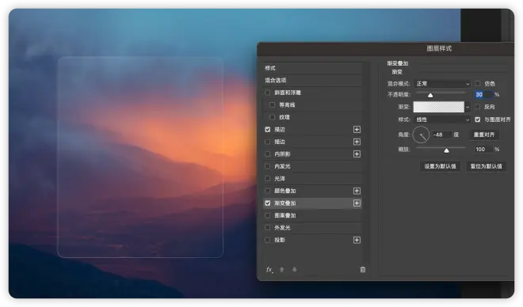Click plus icon next to 颜色叠加

point(357,191)
